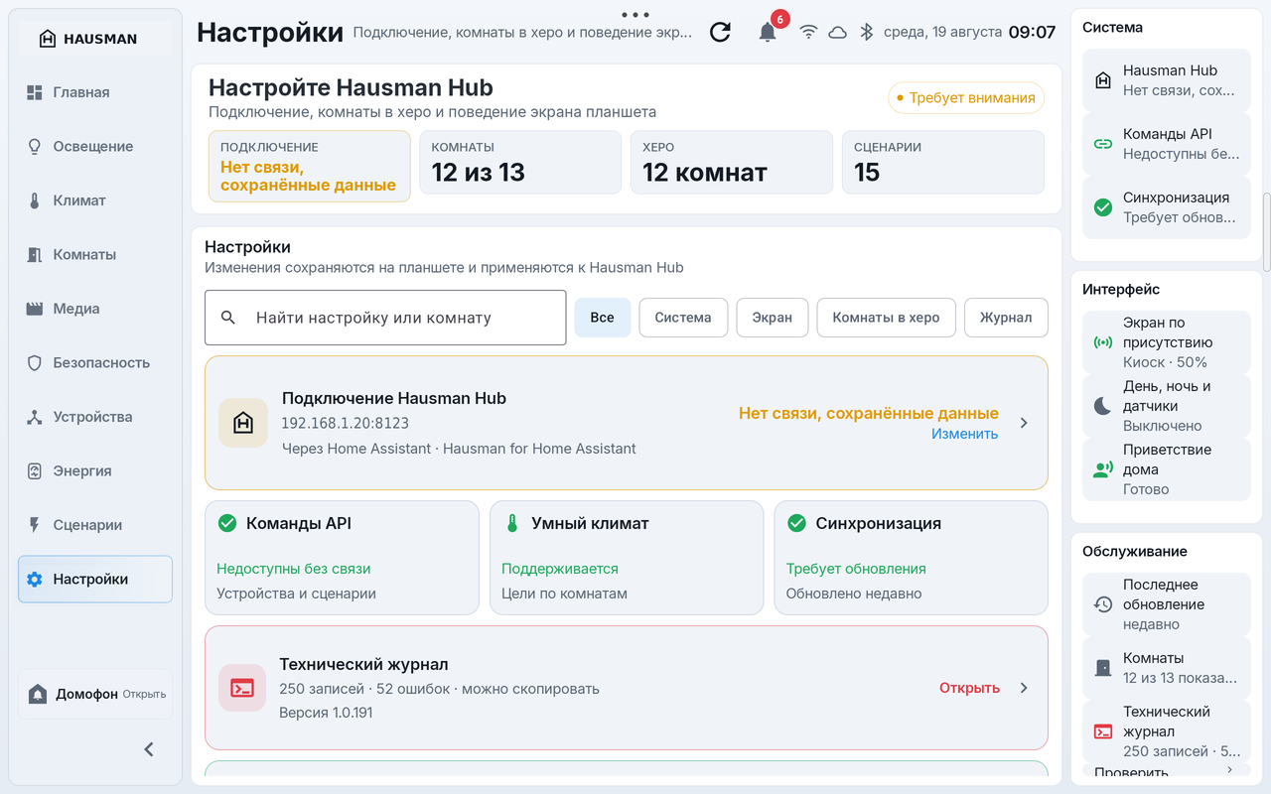
Task: Click the Экран по присутствию sensor icon
Action: coord(1102,342)
